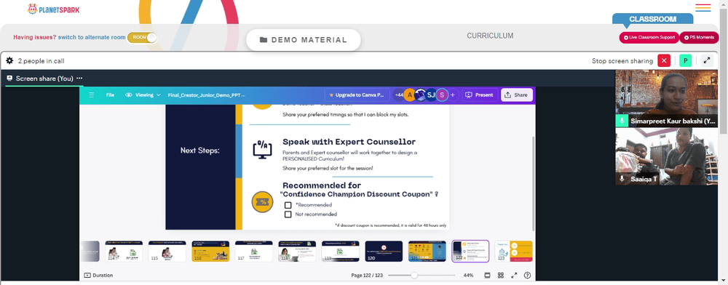The height and width of the screenshot is (285, 728).
Task: Select slide thumbnail 115
Action: pos(167,251)
